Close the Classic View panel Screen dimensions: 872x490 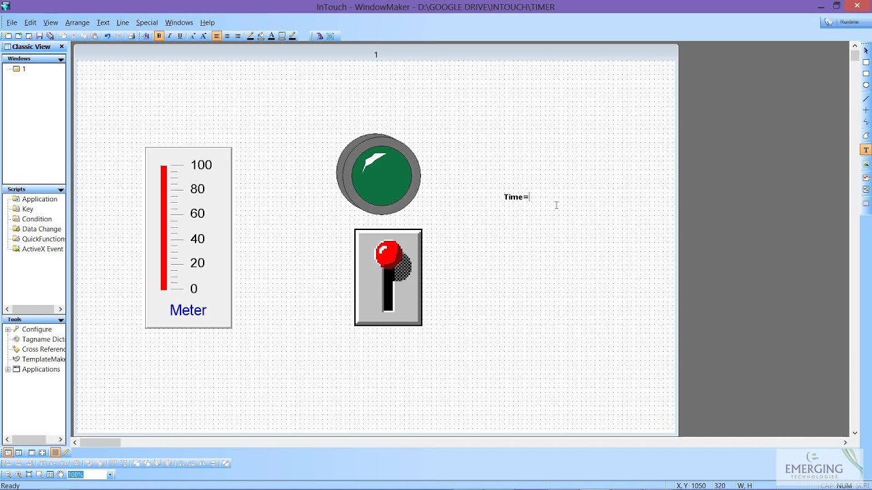[x=61, y=46]
